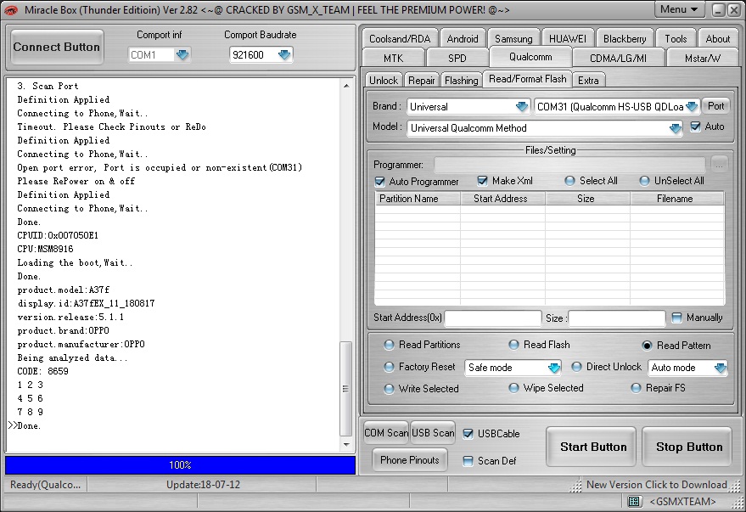Switch to the Coolsand/RDA tab
Viewport: 746px width, 512px height.
tap(400, 38)
